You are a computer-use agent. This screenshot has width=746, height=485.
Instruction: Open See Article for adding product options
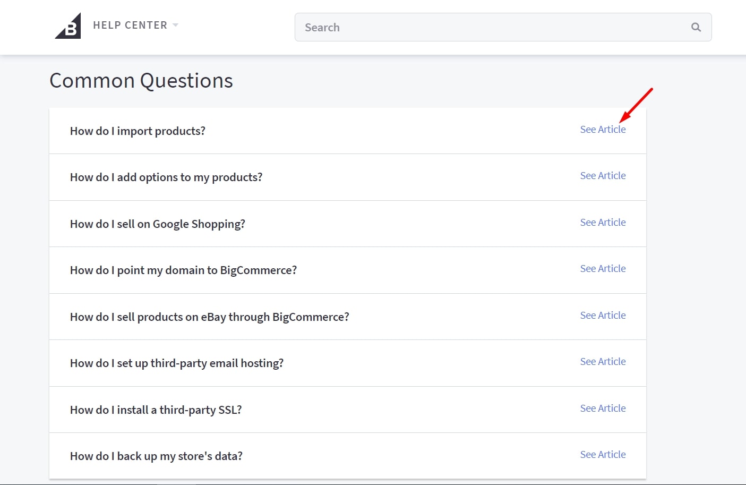tap(603, 176)
